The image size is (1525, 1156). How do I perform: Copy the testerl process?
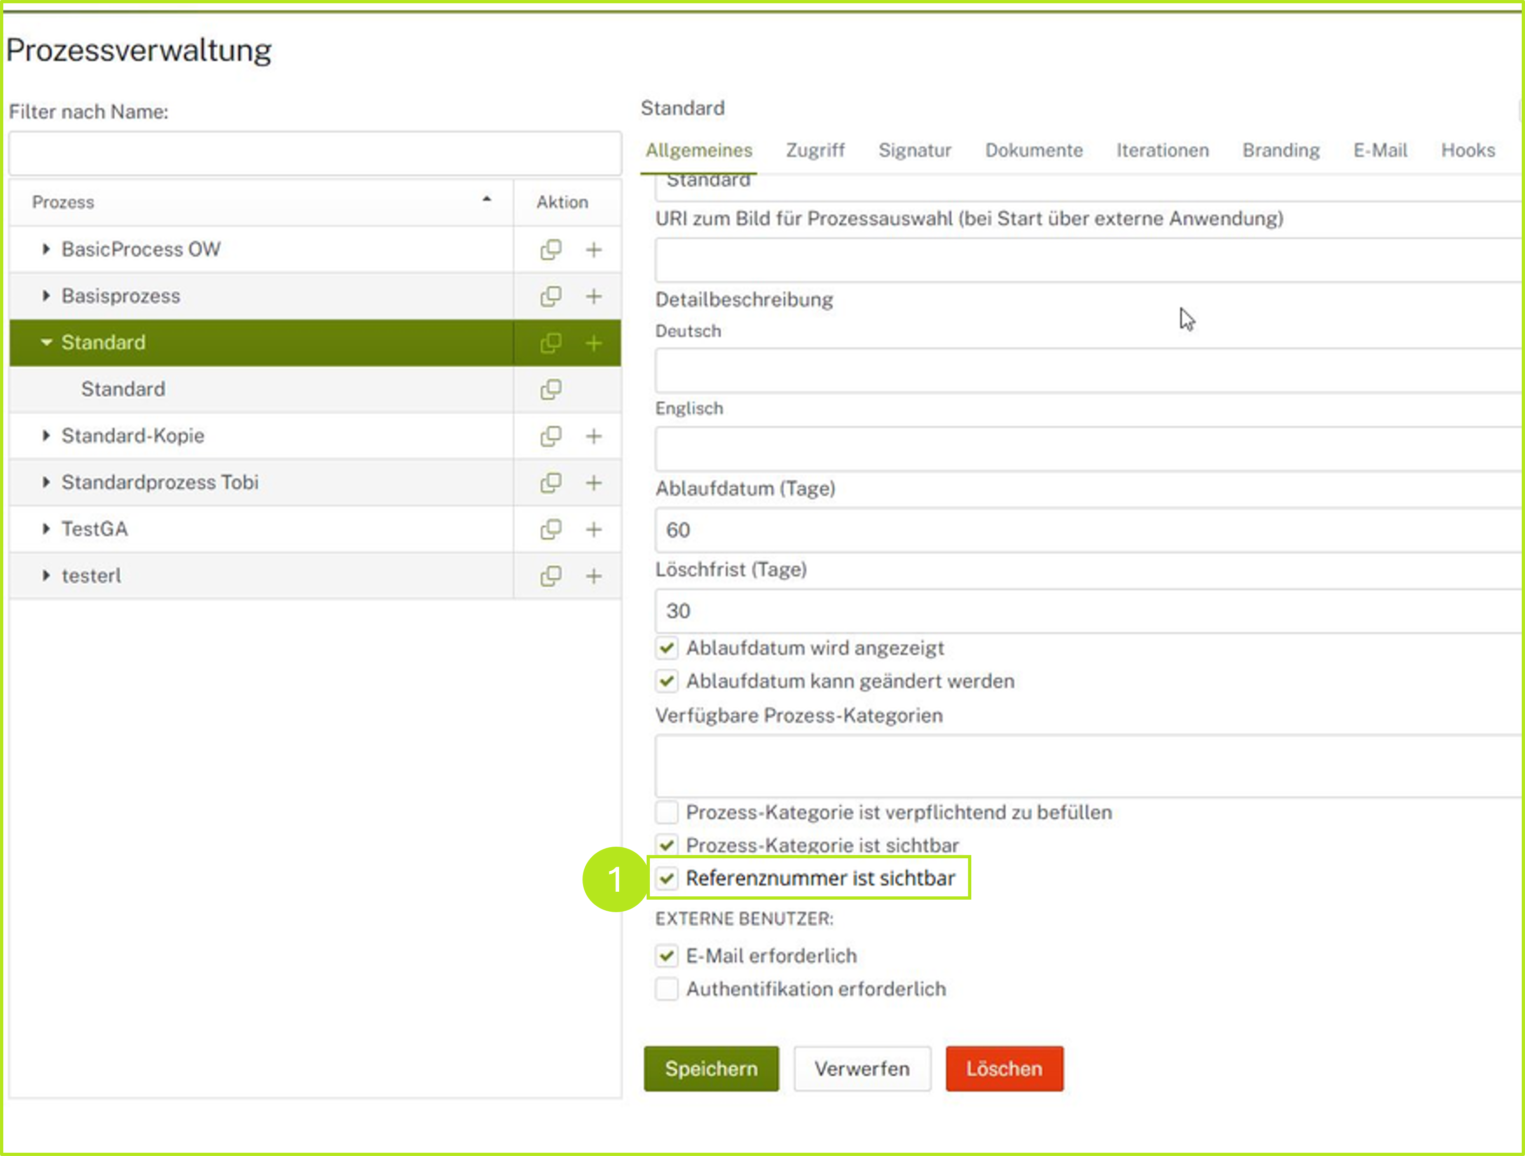(551, 575)
